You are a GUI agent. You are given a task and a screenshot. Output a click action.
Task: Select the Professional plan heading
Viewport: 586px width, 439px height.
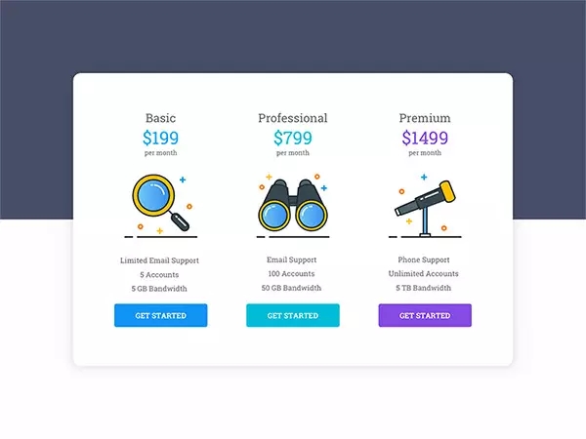click(x=293, y=118)
